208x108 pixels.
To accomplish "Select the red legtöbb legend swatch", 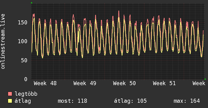I will click(10, 94).
